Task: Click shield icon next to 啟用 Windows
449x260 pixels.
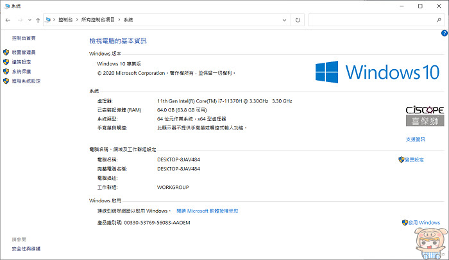Action: (x=405, y=222)
